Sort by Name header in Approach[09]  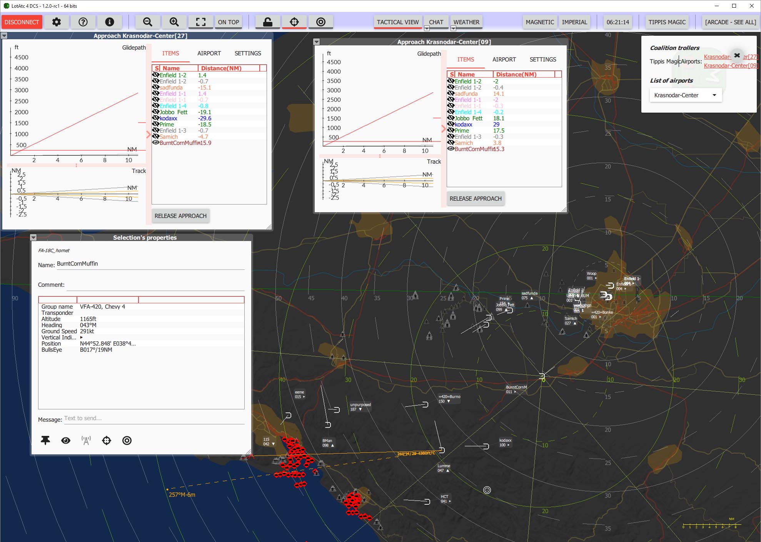point(474,74)
